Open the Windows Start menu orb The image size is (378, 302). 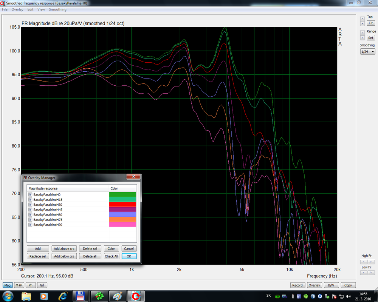[8, 296]
